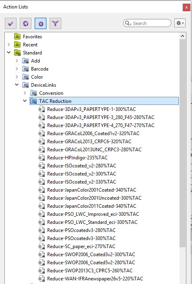This screenshot has height=284, width=192.
Task: Open the gear options flyout menu
Action: pyautogui.click(x=180, y=23)
